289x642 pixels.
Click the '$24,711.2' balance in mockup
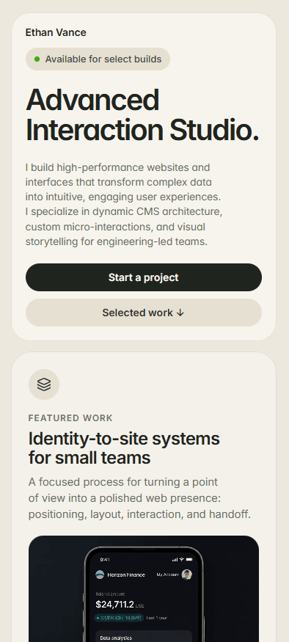click(x=114, y=605)
